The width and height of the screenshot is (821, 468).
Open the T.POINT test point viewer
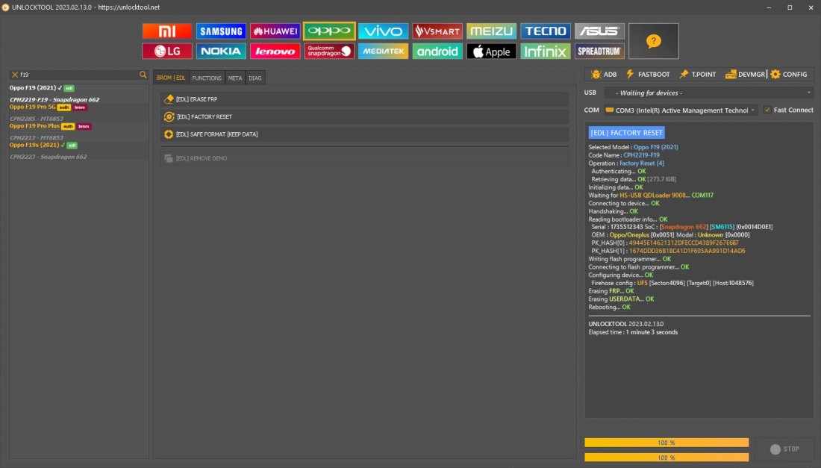pos(697,75)
